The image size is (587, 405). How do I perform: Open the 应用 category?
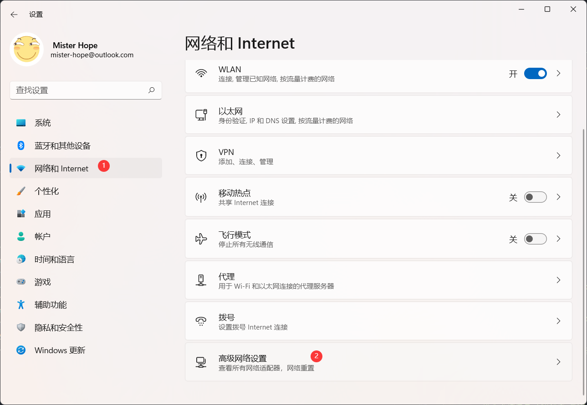86,214
